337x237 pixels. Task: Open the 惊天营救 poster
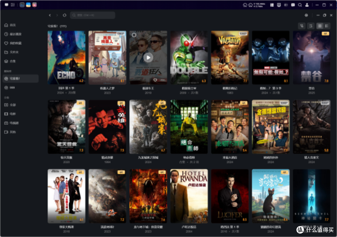(x=66, y=127)
